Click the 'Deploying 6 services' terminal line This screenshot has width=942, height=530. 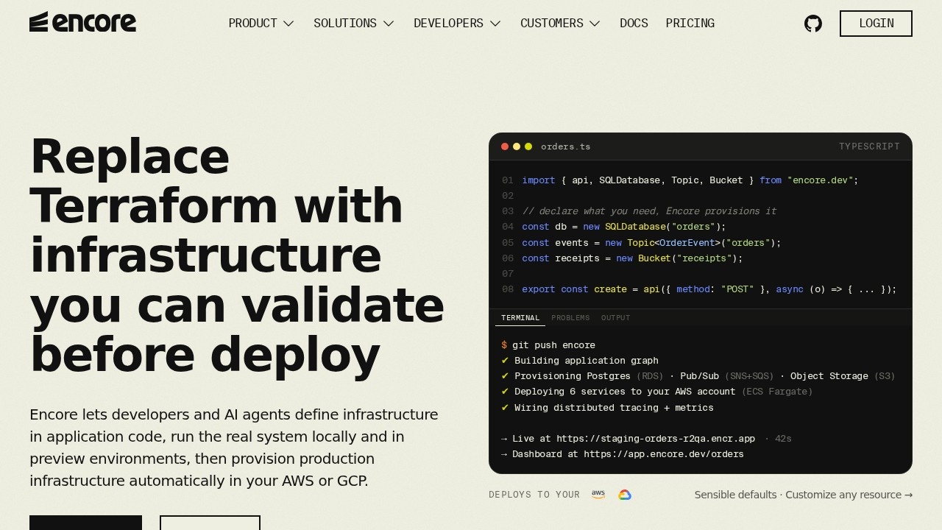tap(657, 392)
